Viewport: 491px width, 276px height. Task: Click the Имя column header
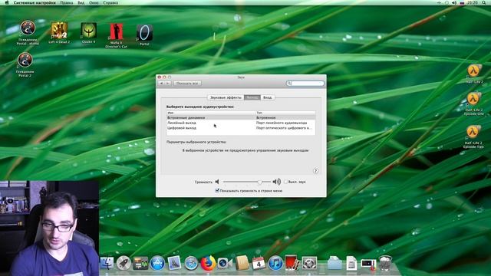pyautogui.click(x=211, y=113)
